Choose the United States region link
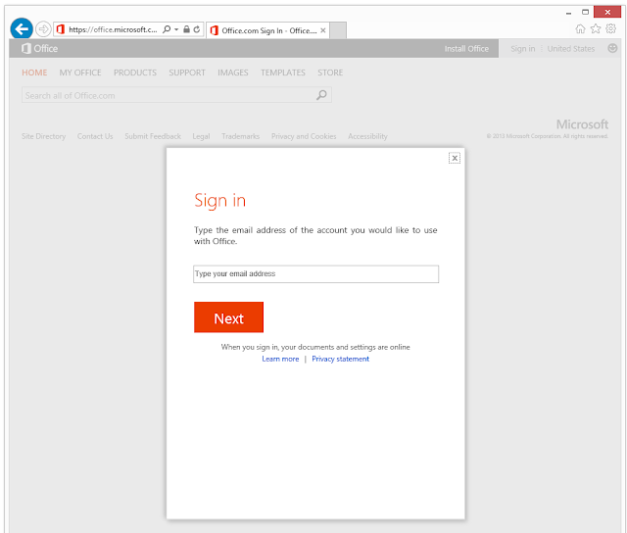Image resolution: width=627 pixels, height=533 pixels. coord(571,49)
